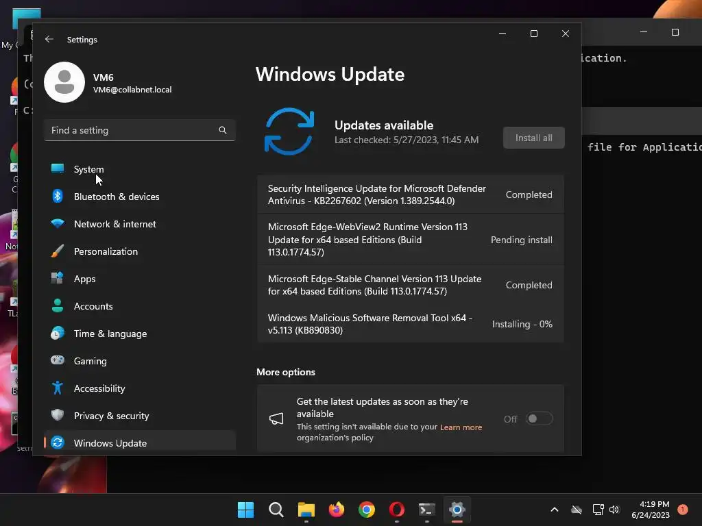Click the System monitor icon in sidebar
Viewport: 702px width, 526px height.
pos(58,168)
